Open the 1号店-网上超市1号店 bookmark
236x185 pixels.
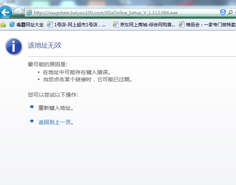[79, 25]
